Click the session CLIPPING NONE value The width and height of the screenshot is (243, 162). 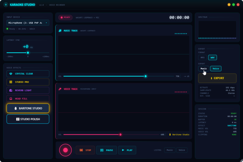pos(234,134)
